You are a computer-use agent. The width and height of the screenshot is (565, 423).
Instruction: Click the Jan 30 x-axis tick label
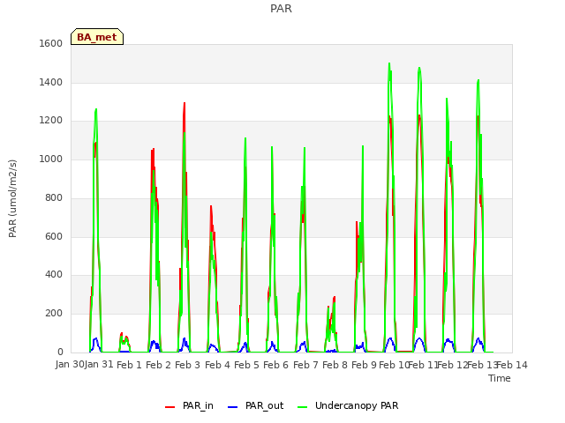coord(70,364)
